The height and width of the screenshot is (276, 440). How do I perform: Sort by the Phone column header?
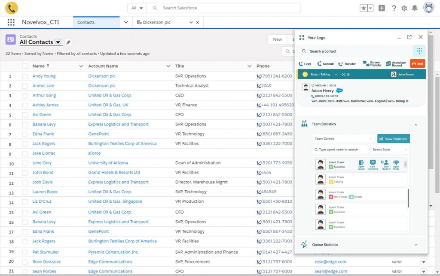click(x=263, y=66)
